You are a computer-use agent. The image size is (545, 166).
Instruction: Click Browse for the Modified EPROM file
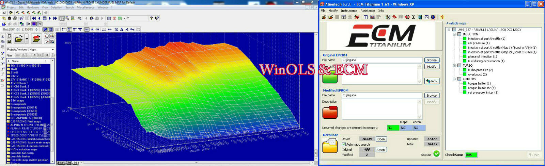(x=432, y=95)
